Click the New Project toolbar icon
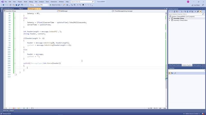The width and height of the screenshot is (206, 115). point(11,5)
